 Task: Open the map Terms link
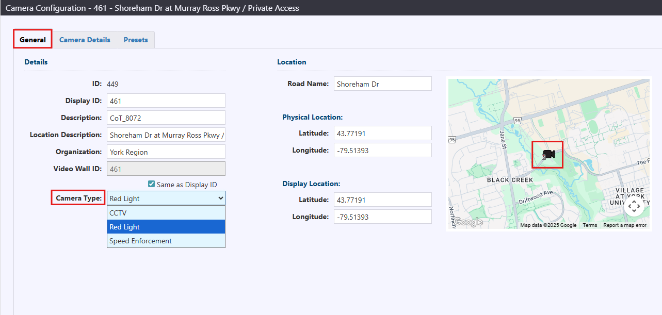589,225
